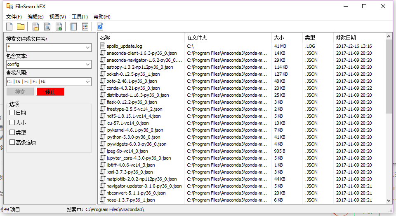Viewport: 396px width, 216px height.
Task: Click the icon beside icu-57.1-vc14_0.json
Action: pos(103,123)
